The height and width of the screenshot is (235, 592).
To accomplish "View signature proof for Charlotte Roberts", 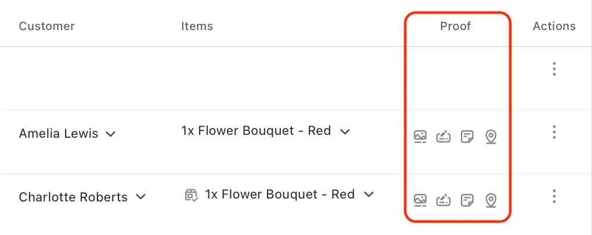I will pyautogui.click(x=443, y=200).
